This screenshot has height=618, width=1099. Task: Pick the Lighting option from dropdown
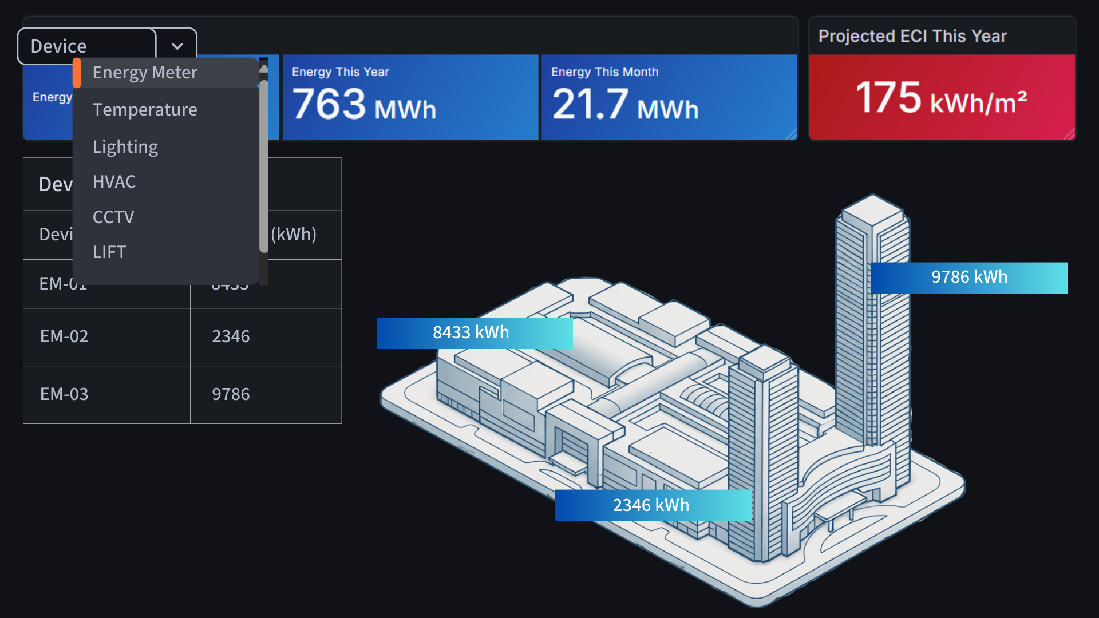[125, 147]
